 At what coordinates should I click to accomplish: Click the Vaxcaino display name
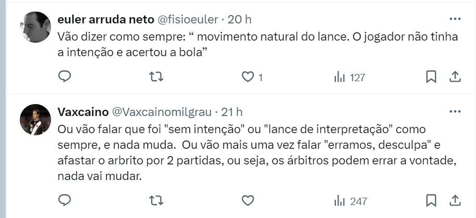(x=82, y=112)
